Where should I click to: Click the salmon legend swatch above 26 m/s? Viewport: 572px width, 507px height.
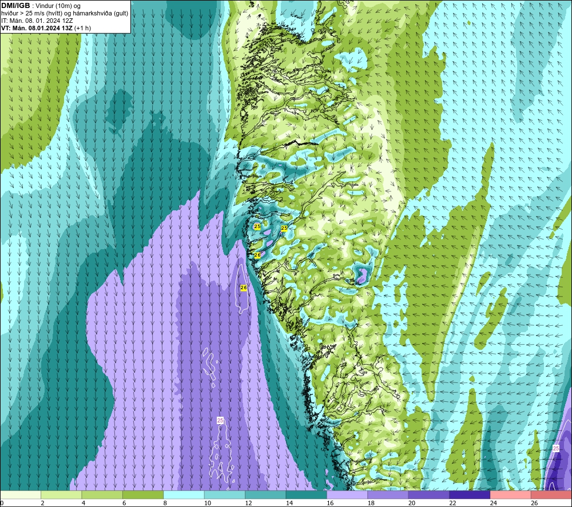tap(551, 494)
